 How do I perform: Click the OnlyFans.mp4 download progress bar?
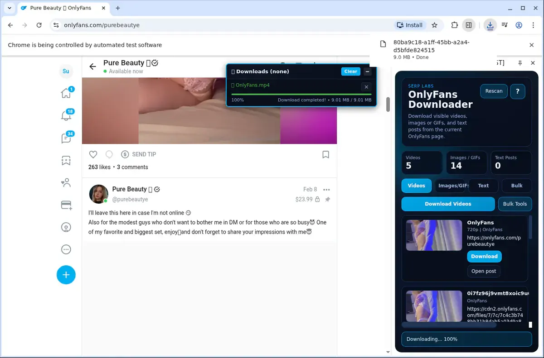[x=301, y=95]
